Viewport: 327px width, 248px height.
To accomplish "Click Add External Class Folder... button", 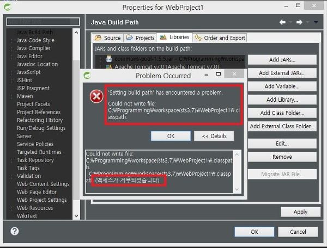I will (x=282, y=126).
